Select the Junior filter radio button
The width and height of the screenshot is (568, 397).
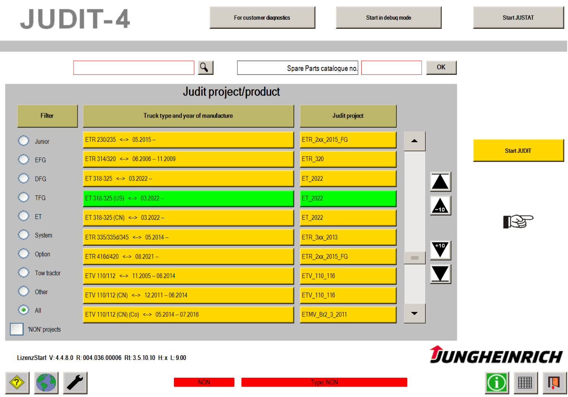coord(23,141)
